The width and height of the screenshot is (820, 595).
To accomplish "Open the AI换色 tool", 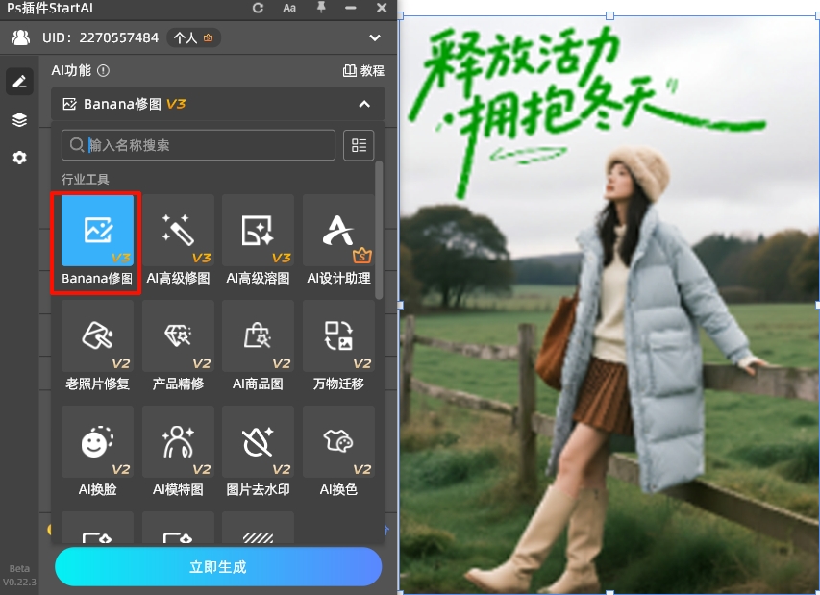I will pyautogui.click(x=338, y=442).
